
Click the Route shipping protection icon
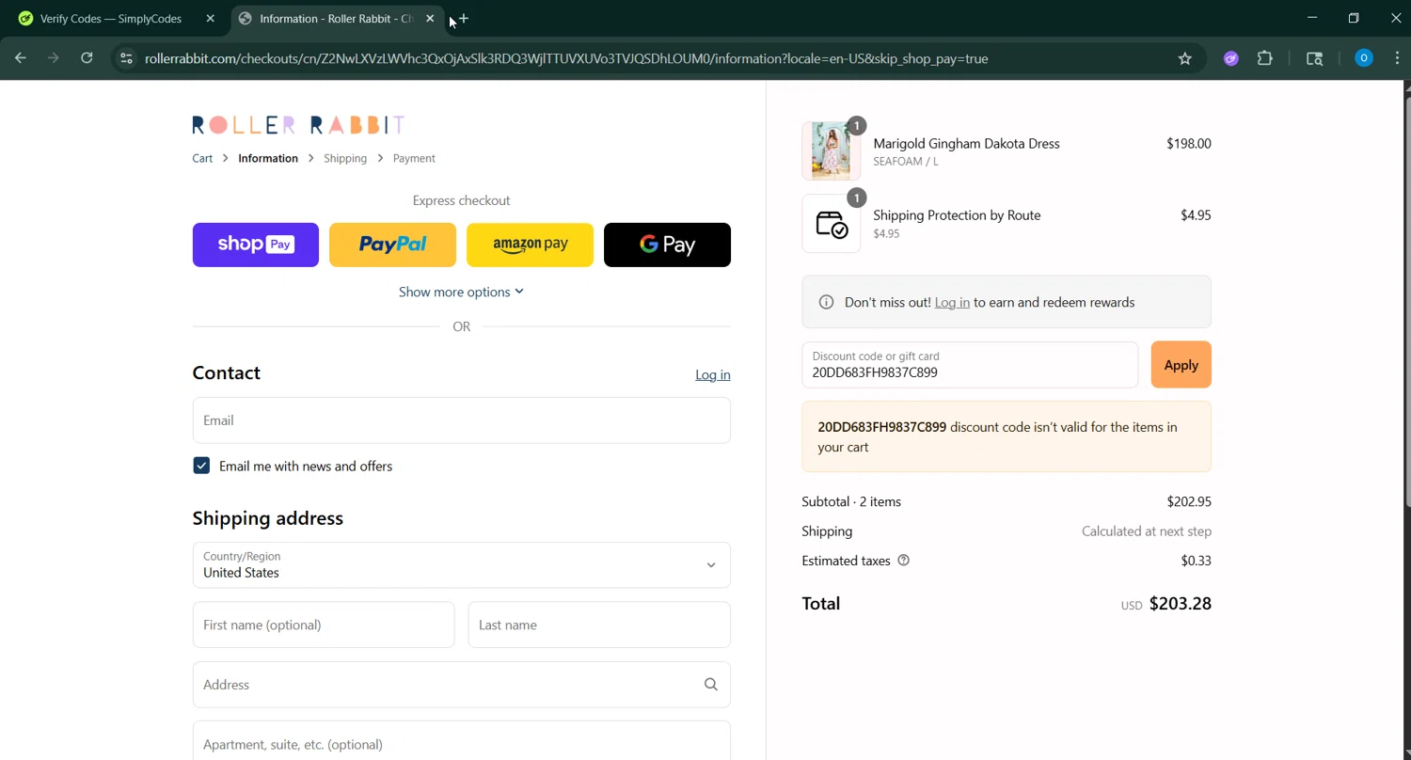pos(832,224)
